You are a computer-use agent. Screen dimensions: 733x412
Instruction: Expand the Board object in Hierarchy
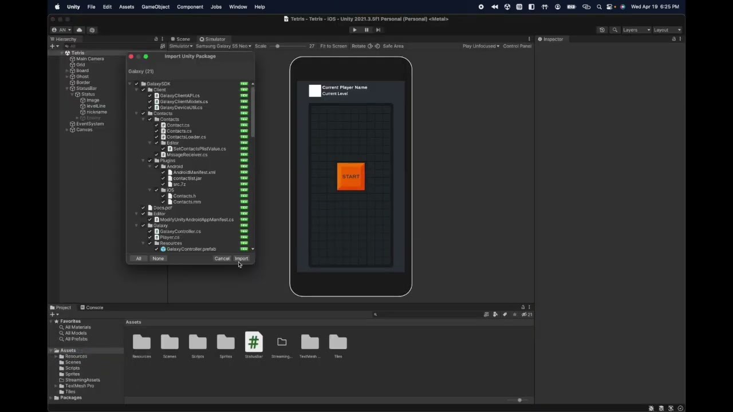click(x=67, y=70)
